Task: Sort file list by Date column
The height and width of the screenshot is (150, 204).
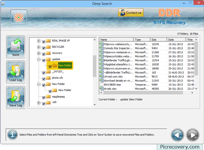Action: coord(176,40)
